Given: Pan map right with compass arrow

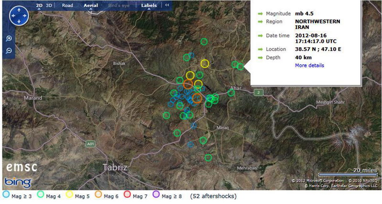Looking at the screenshot, I should coord(25,15).
